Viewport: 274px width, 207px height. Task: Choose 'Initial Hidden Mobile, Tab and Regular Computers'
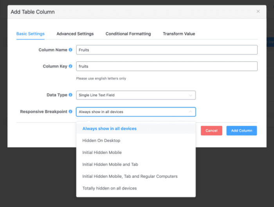(x=130, y=176)
